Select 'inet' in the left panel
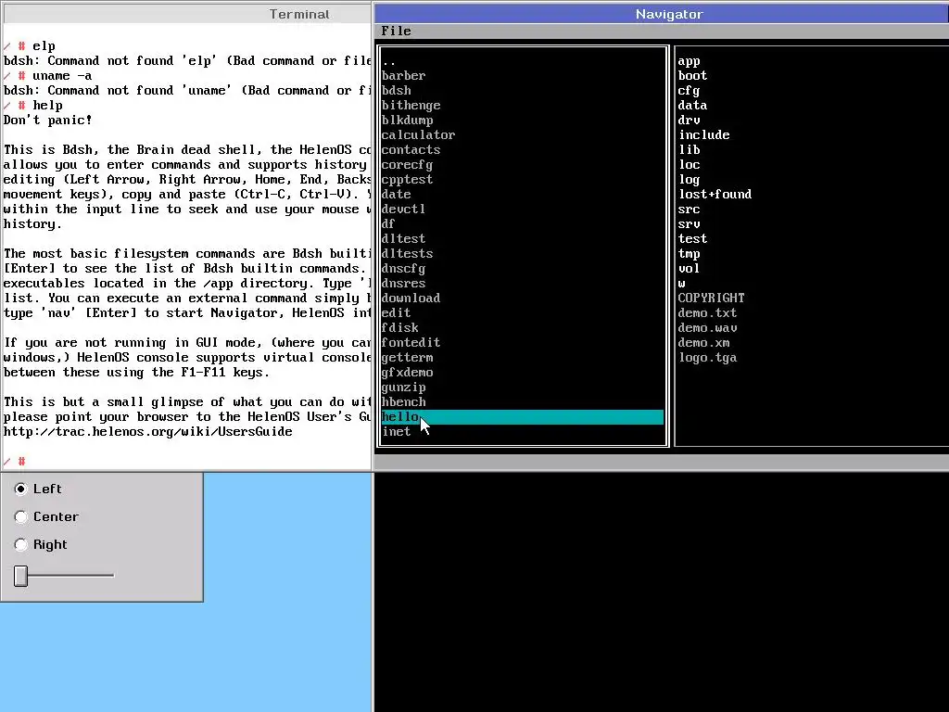949x712 pixels. point(397,432)
